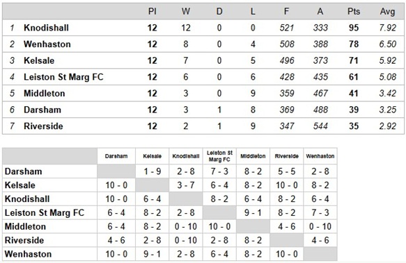
Task: Open Knodishall vs Darsham 10 - 0 result
Action: 116,199
